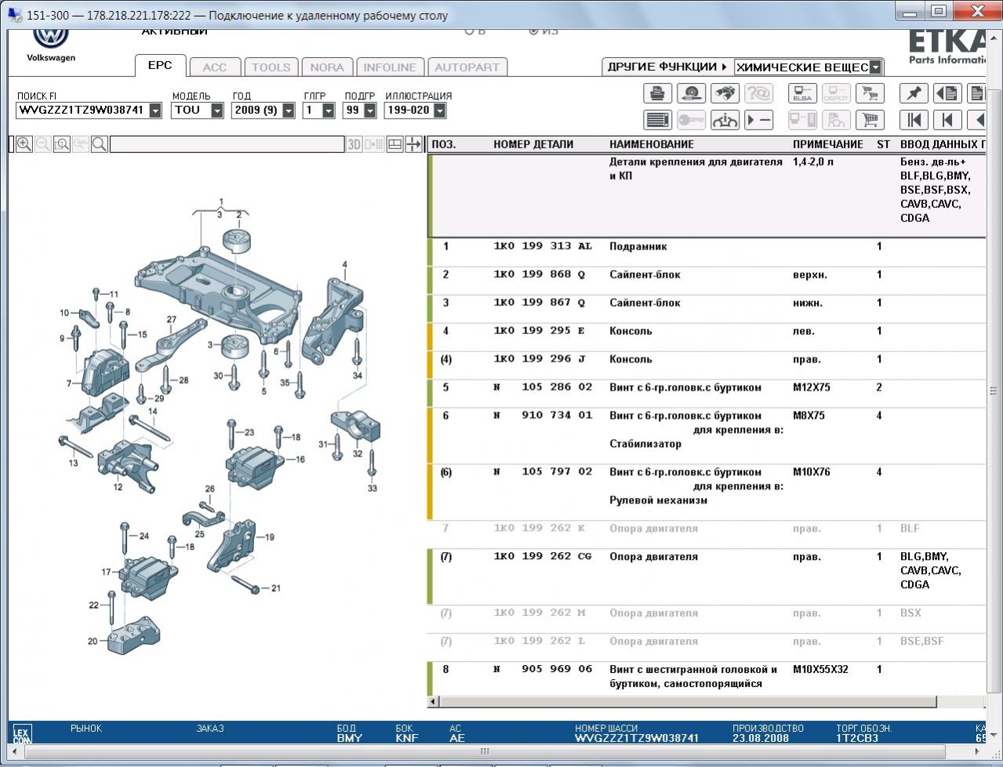Open the NORA tab

coord(327,67)
